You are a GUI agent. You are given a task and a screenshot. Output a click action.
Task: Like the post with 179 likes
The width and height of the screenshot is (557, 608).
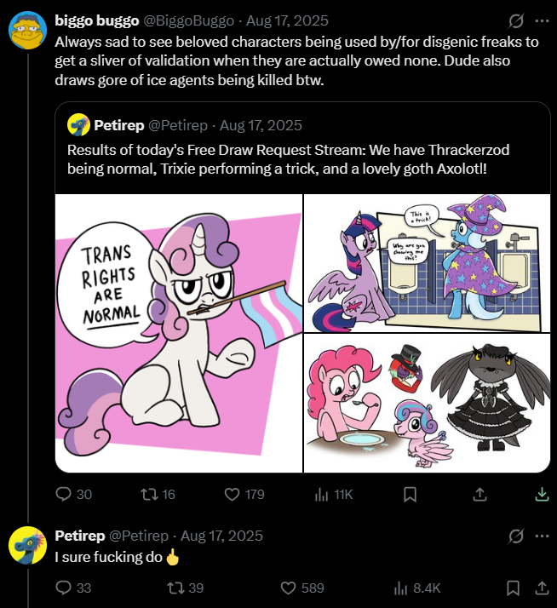(233, 494)
